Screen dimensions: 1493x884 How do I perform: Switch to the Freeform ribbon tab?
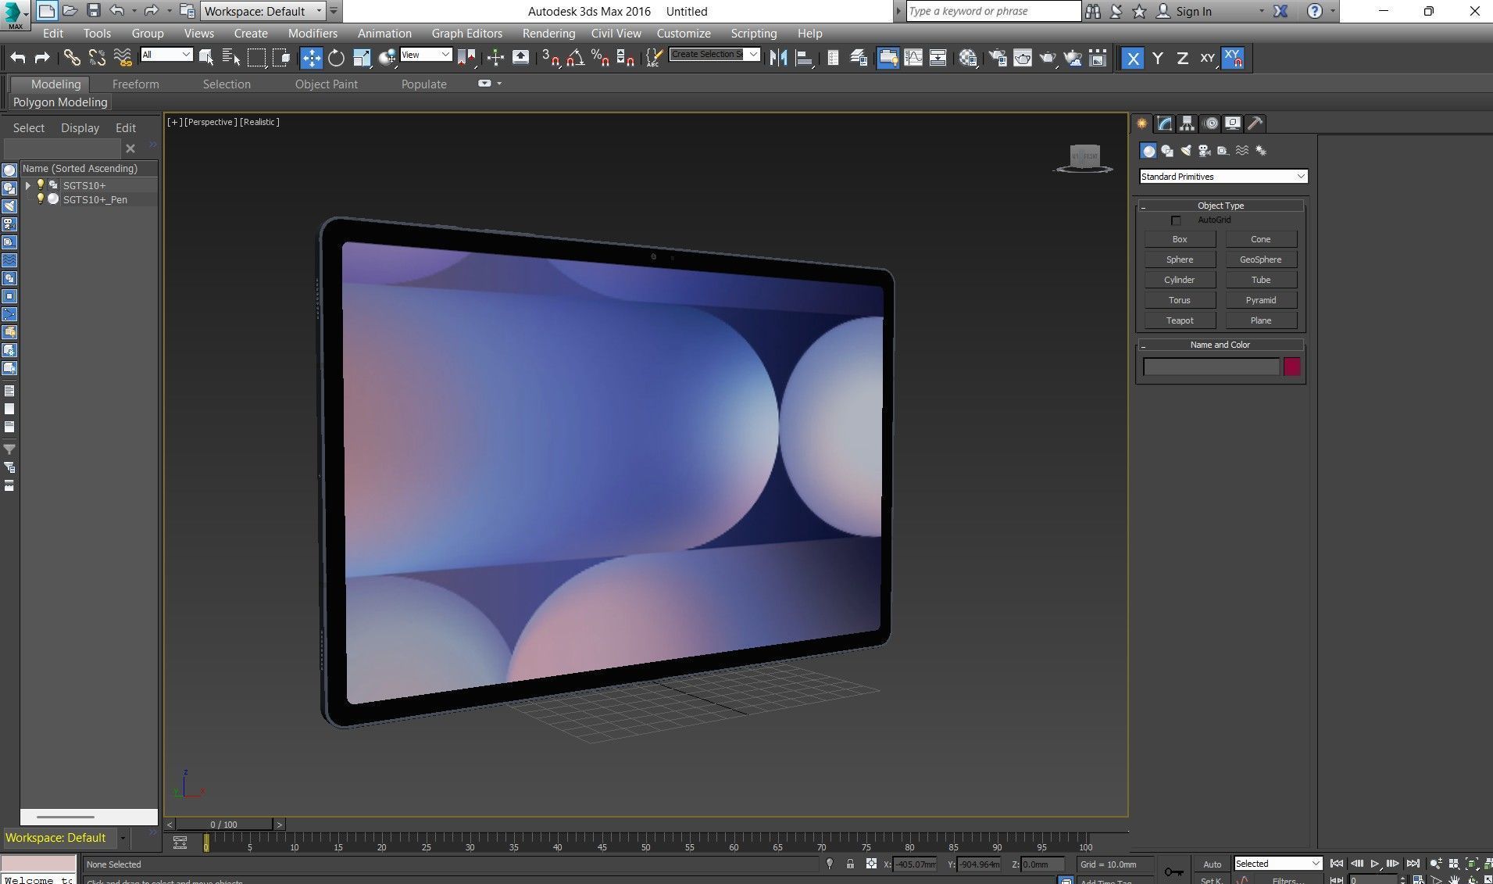click(x=135, y=84)
